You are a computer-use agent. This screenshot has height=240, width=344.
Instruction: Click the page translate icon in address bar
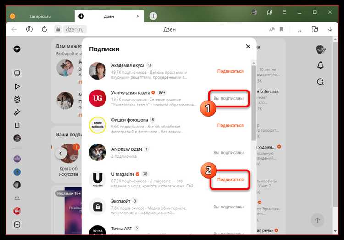[x=272, y=29]
